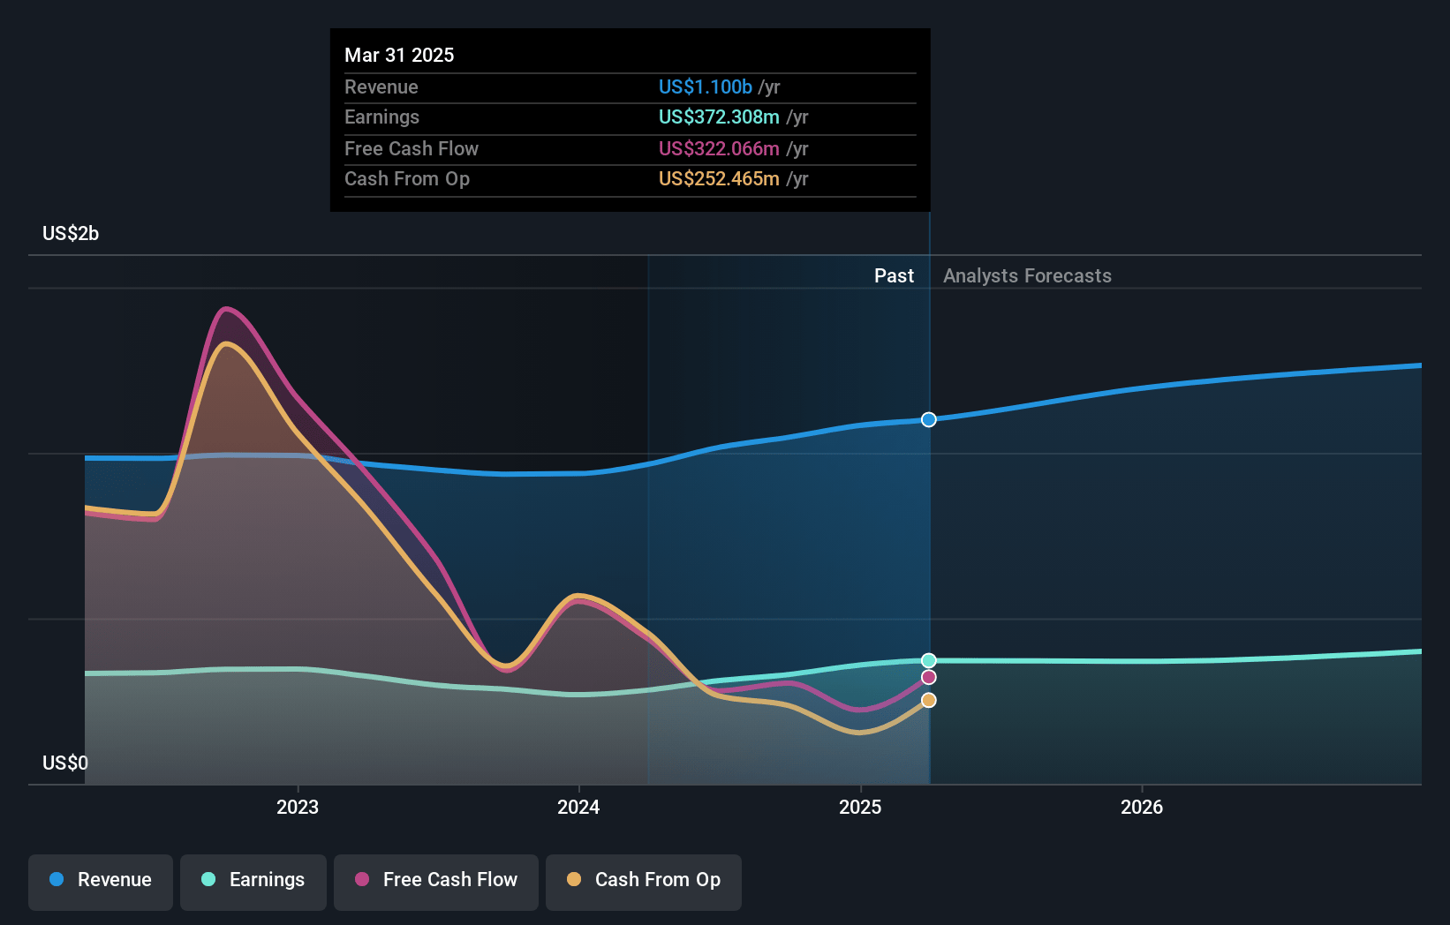Click the US$322.066m free cash flow value

[719, 148]
